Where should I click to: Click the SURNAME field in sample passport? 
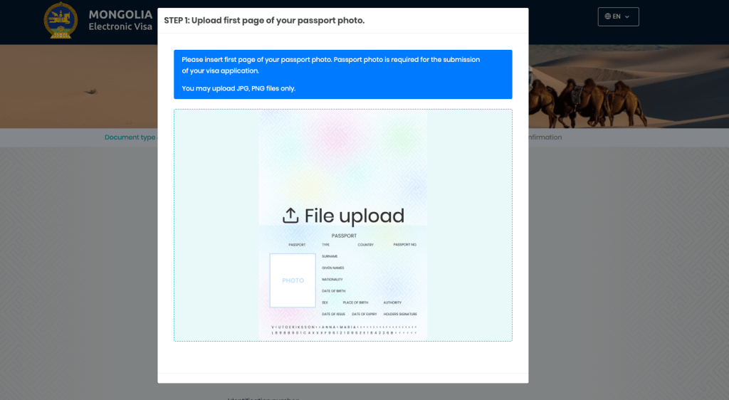pyautogui.click(x=330, y=256)
